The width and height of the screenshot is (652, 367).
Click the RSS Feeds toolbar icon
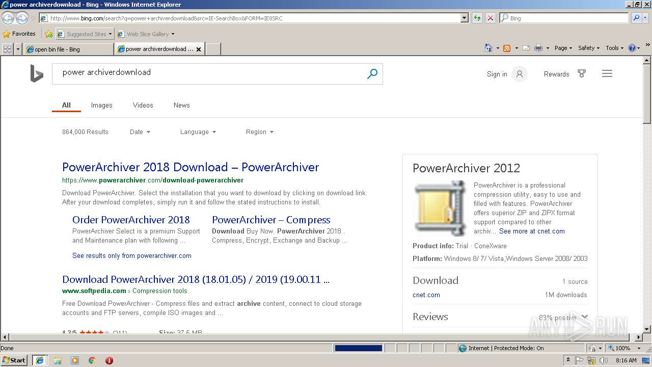click(x=507, y=48)
